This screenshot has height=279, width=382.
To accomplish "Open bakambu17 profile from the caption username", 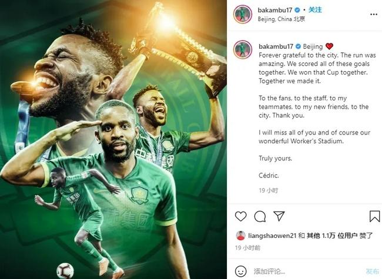I will point(276,46).
